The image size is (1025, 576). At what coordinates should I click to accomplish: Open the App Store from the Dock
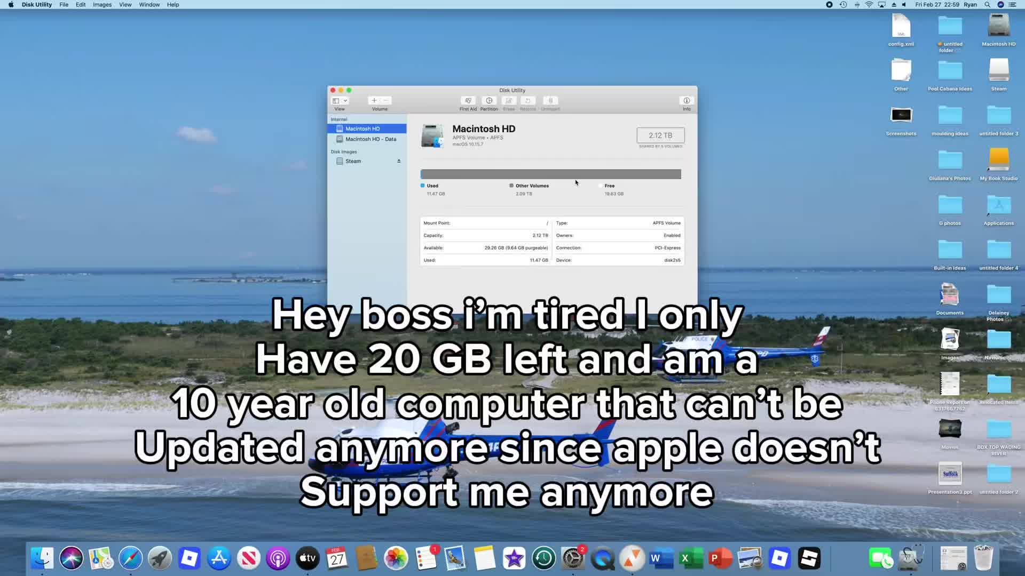[219, 558]
